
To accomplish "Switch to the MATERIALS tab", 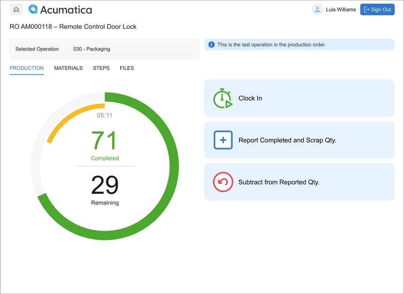I will pyautogui.click(x=68, y=68).
